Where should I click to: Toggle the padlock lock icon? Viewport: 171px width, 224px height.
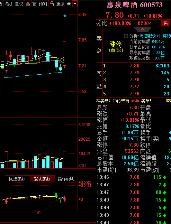pos(52,4)
